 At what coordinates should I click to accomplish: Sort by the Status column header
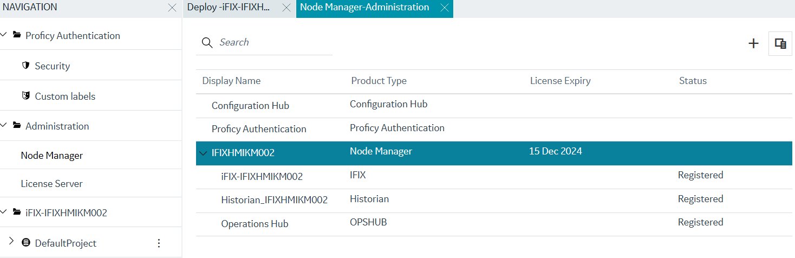point(693,81)
